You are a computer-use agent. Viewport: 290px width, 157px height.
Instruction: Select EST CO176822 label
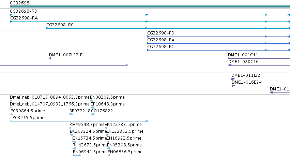(x=102, y=111)
